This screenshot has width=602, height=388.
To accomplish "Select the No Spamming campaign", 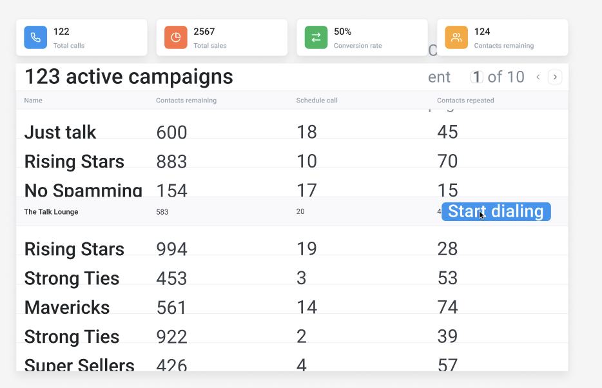I will click(x=83, y=190).
